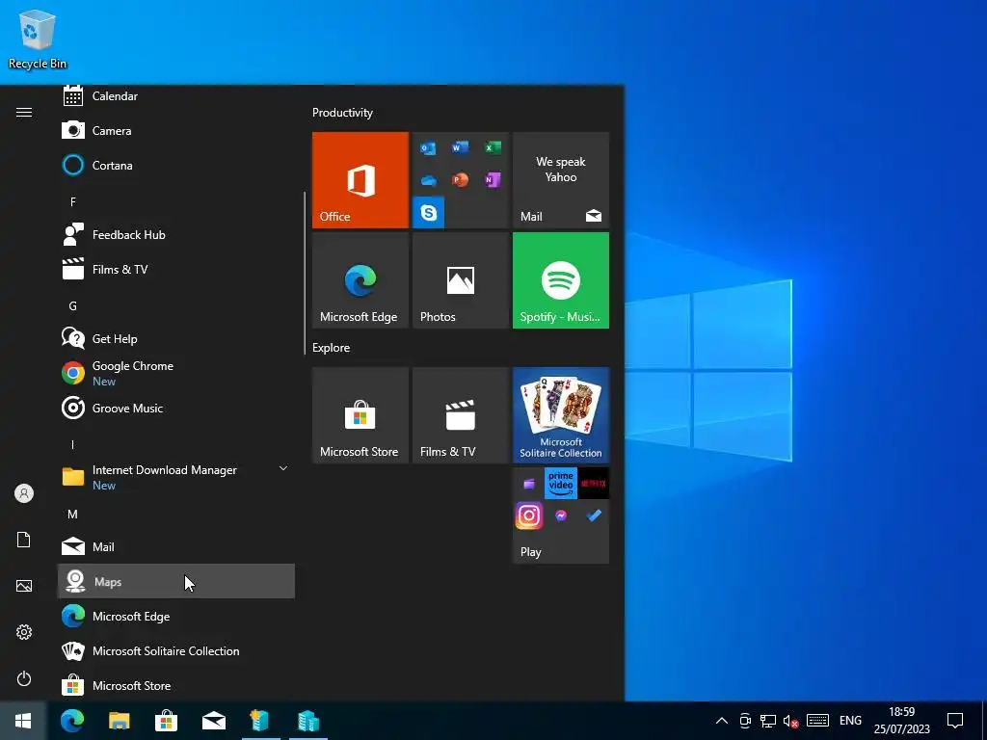Open Excel icon in Office tile group

(493, 147)
